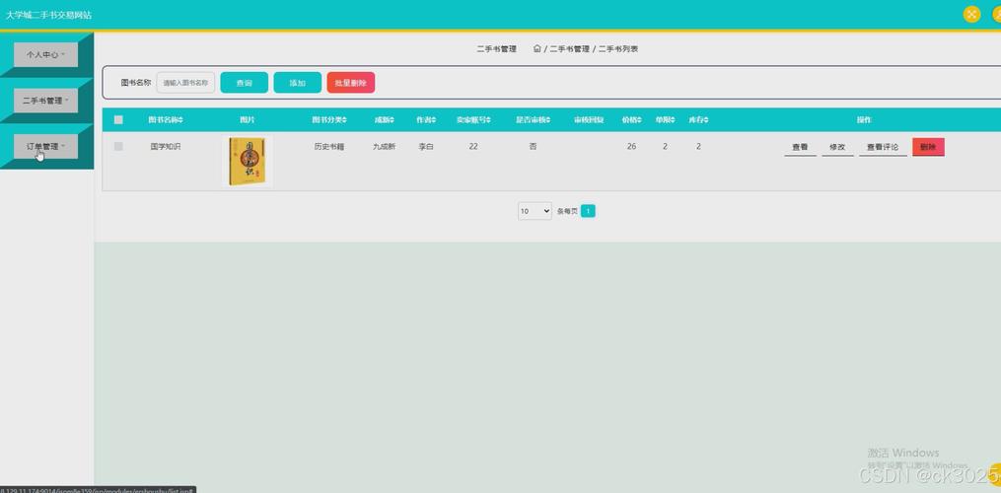Click the 二手书列表 breadcrumb item
Screen dimensions: 1001x493
tap(618, 48)
